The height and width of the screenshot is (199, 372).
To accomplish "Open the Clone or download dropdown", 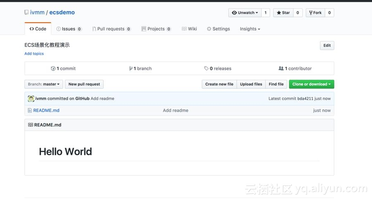I will 312,84.
